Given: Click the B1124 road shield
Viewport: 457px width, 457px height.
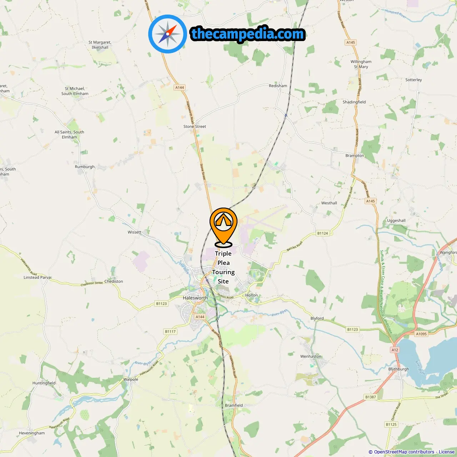Looking at the screenshot, I should 322,233.
